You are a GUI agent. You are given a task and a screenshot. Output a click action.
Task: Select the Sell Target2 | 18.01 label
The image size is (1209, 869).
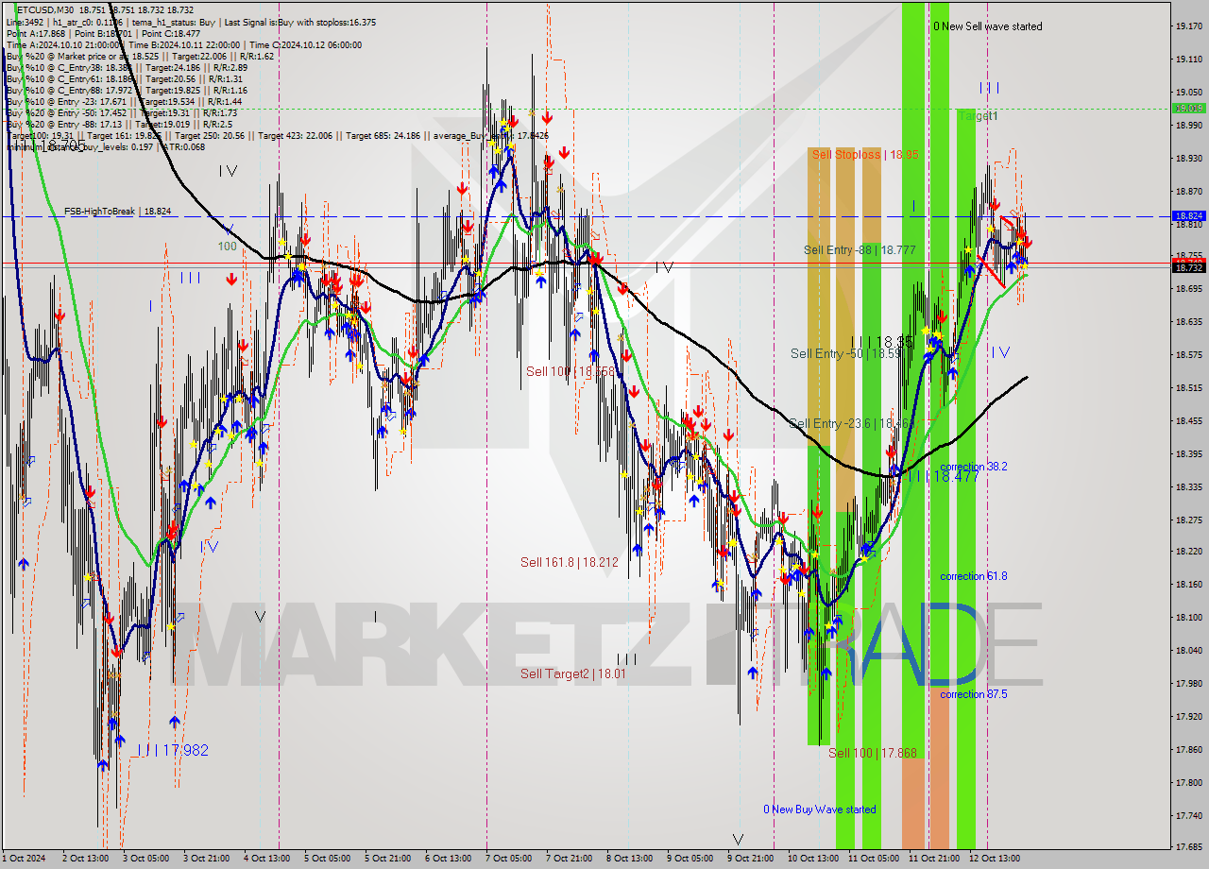pos(573,673)
